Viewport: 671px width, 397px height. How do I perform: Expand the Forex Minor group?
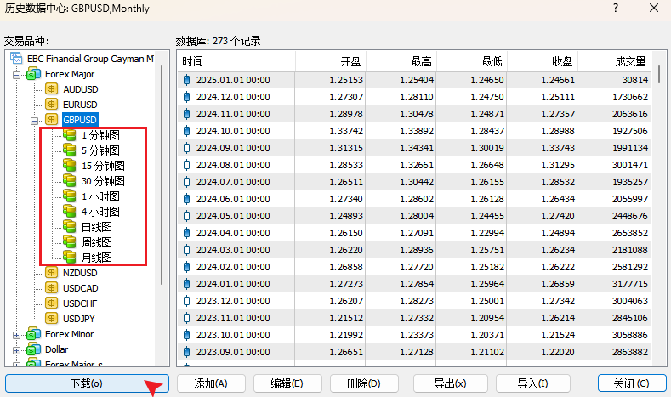[x=15, y=334]
